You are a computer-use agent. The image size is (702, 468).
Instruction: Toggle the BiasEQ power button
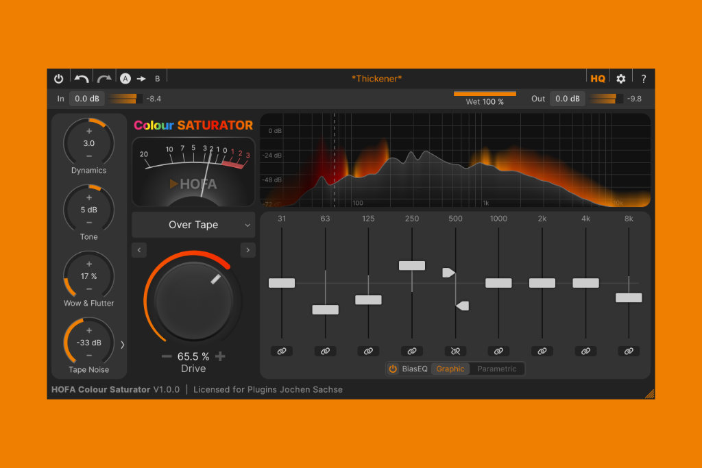pyautogui.click(x=393, y=369)
